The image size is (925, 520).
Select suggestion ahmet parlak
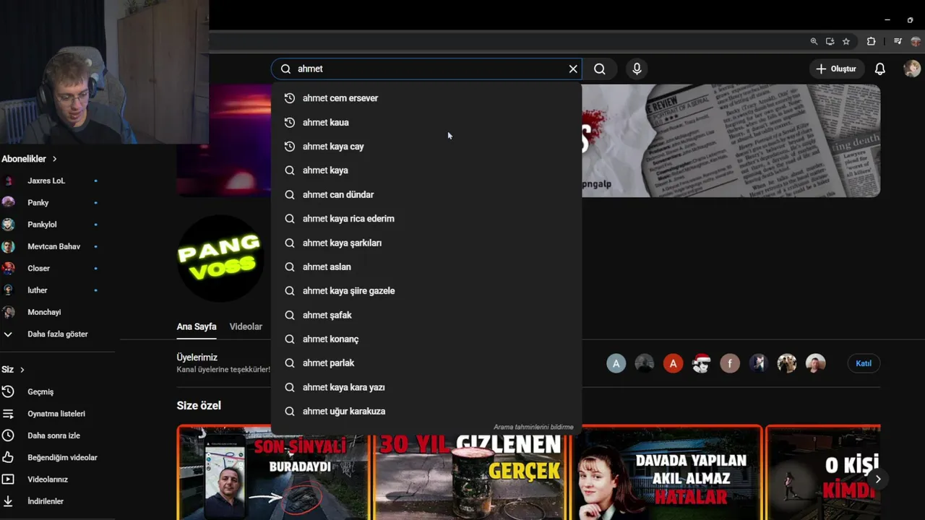point(426,363)
